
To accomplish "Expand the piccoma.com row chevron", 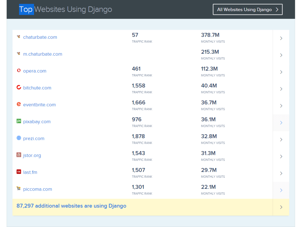I will pyautogui.click(x=281, y=190).
